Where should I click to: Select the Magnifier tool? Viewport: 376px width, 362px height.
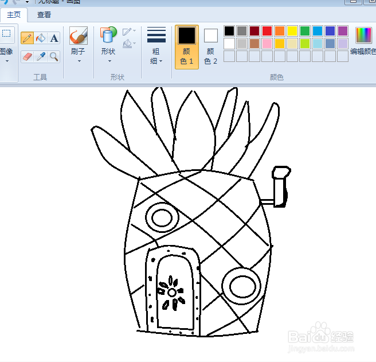(54, 57)
